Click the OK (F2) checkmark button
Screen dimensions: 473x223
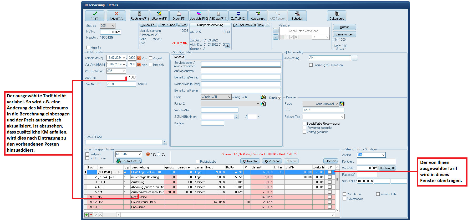95,16
